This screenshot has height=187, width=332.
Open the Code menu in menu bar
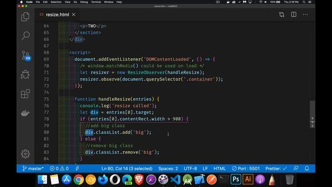(x=29, y=2)
